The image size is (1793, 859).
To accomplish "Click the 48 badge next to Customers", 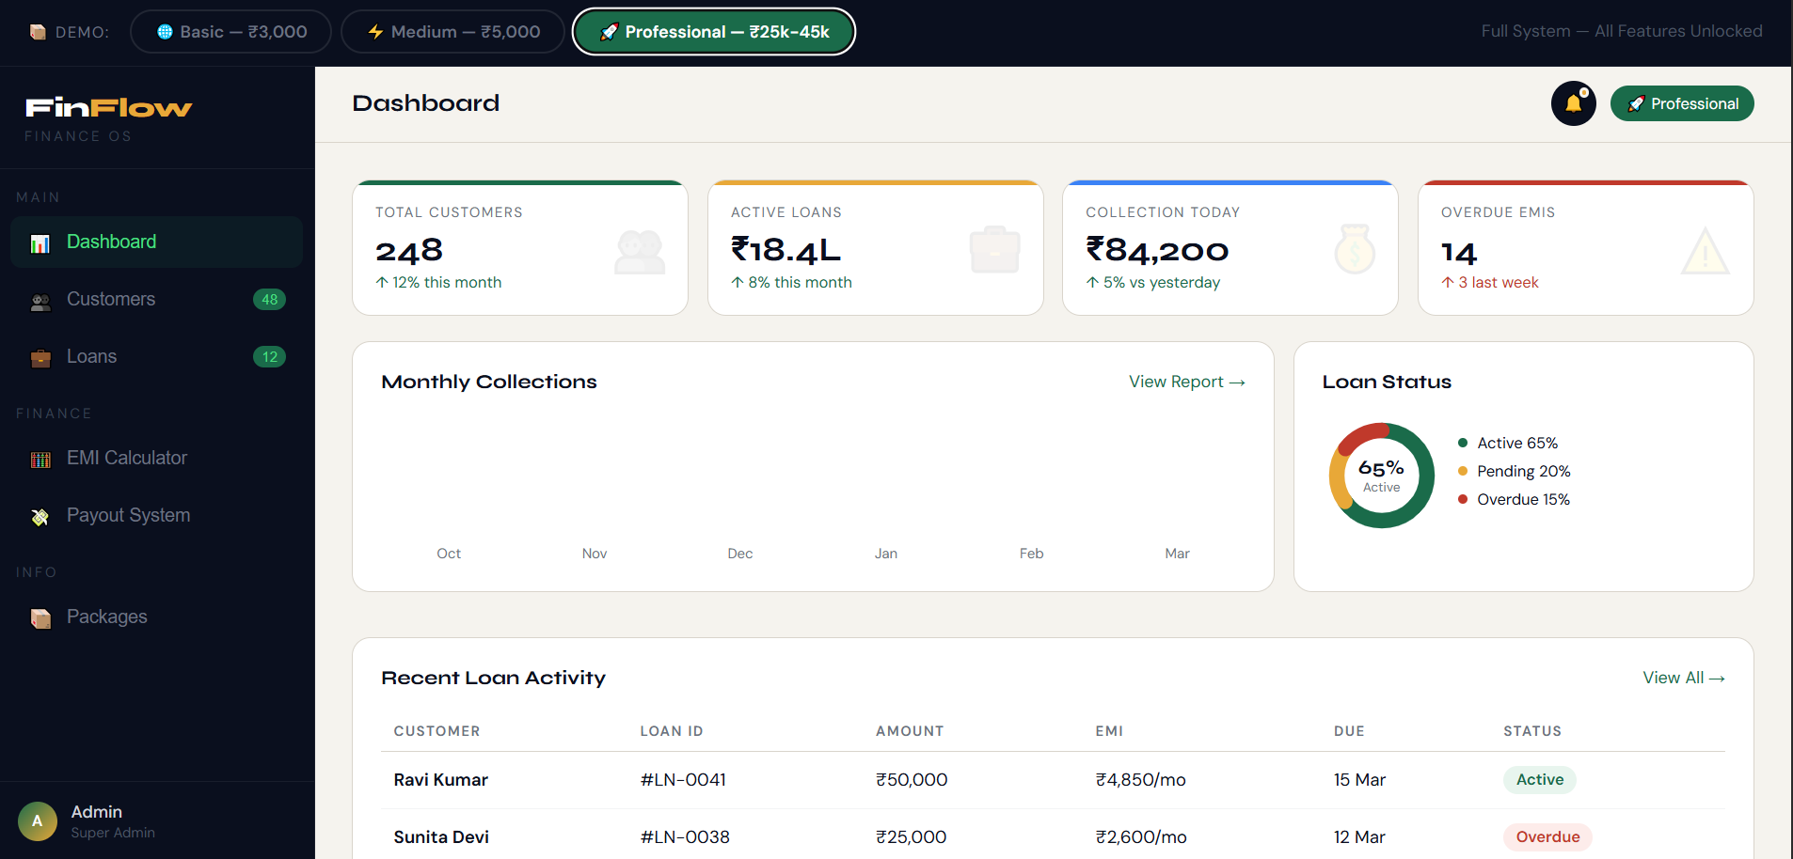I will (x=270, y=299).
